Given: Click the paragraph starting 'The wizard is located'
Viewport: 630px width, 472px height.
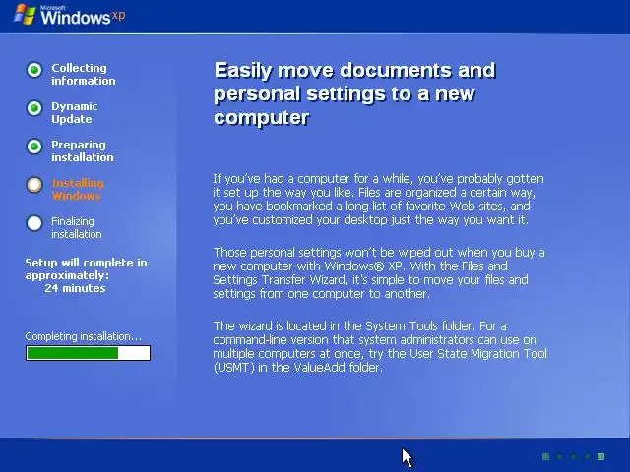Looking at the screenshot, I should (380, 346).
